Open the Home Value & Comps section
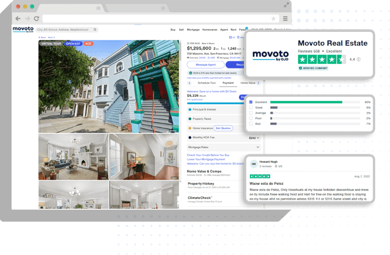Screen dimensions: 390x255 (204, 171)
